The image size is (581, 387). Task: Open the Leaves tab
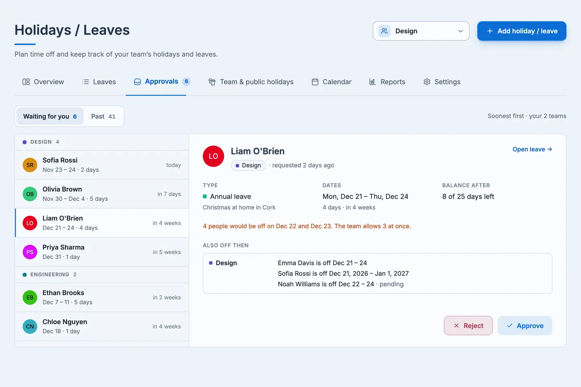click(99, 82)
